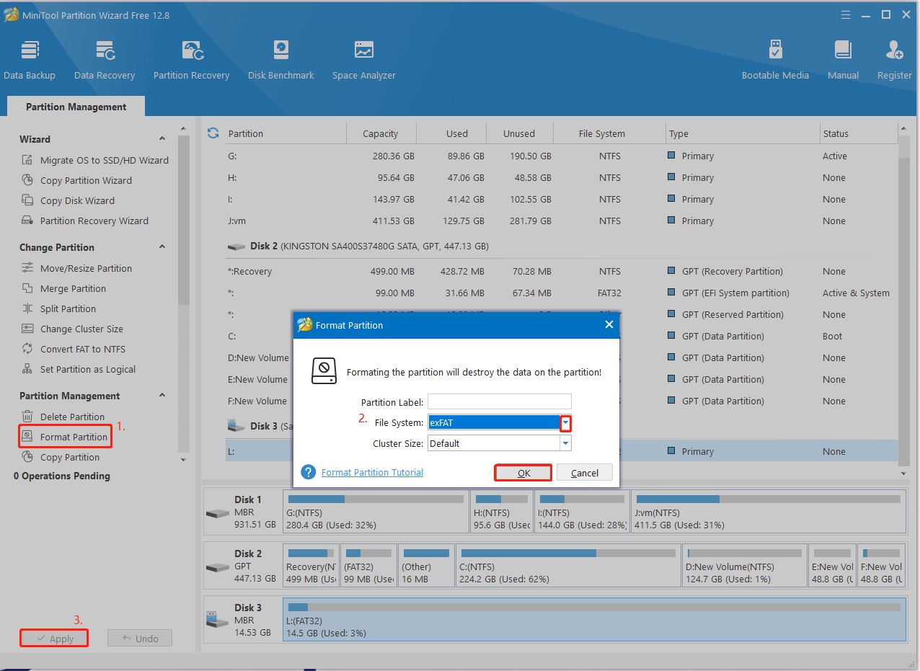Select the J:vm partition row
This screenshot has width=920, height=671.
point(562,221)
